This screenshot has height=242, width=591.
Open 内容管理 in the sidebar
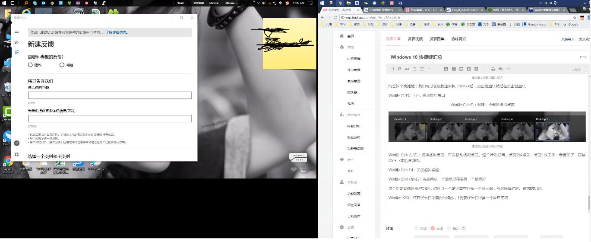point(354,59)
